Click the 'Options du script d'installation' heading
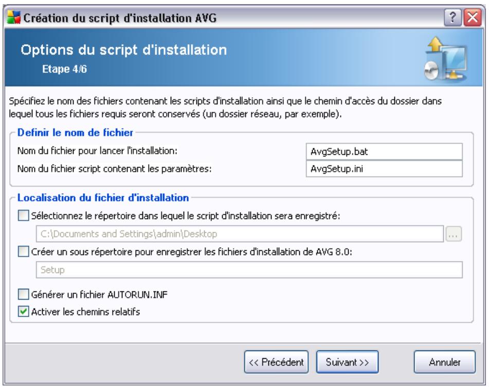 tap(124, 50)
